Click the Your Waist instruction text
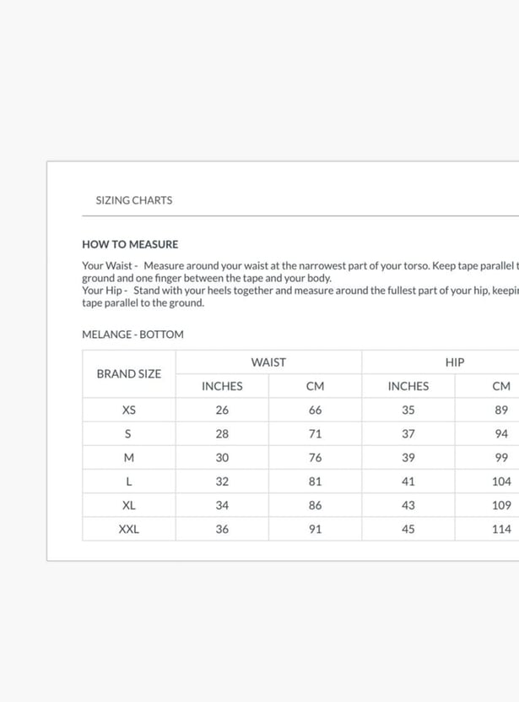This screenshot has height=702, width=519. (x=300, y=272)
